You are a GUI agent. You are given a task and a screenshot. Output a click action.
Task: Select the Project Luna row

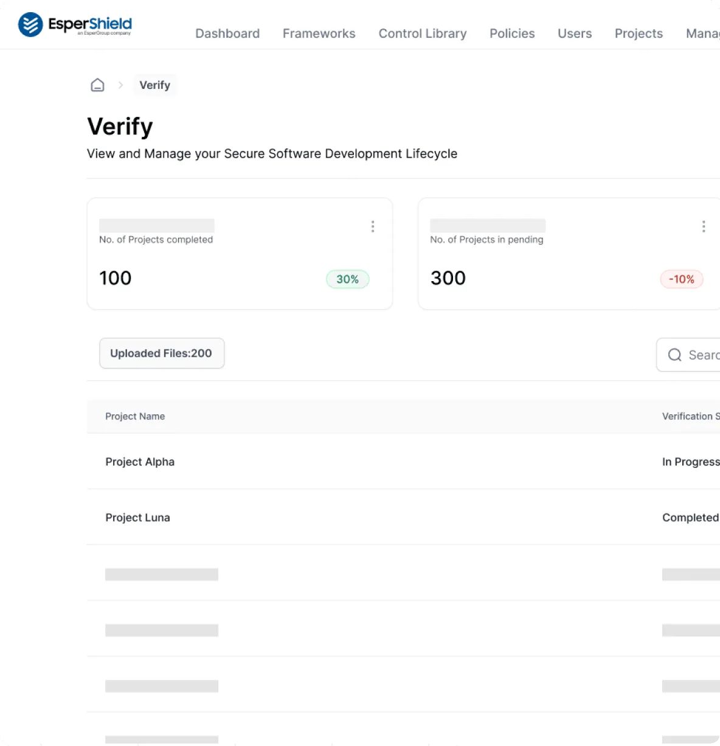(x=137, y=517)
